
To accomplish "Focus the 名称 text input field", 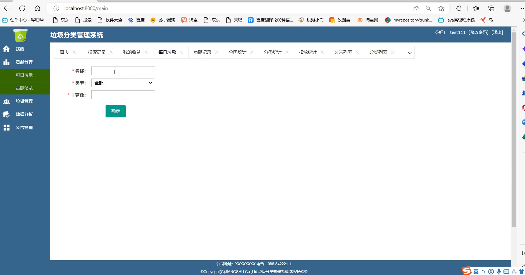I will coord(123,71).
